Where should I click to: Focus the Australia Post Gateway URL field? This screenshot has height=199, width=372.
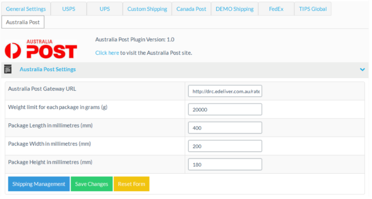point(225,91)
